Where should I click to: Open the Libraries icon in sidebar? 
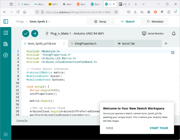(x=6, y=44)
